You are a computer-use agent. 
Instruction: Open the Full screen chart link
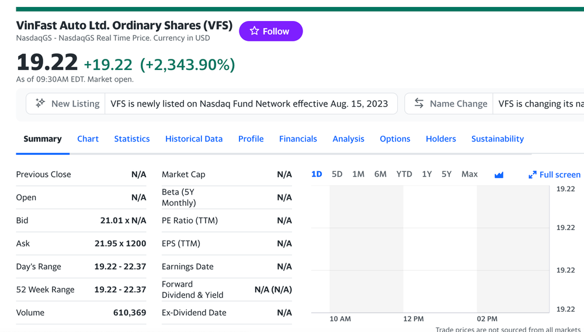point(555,175)
